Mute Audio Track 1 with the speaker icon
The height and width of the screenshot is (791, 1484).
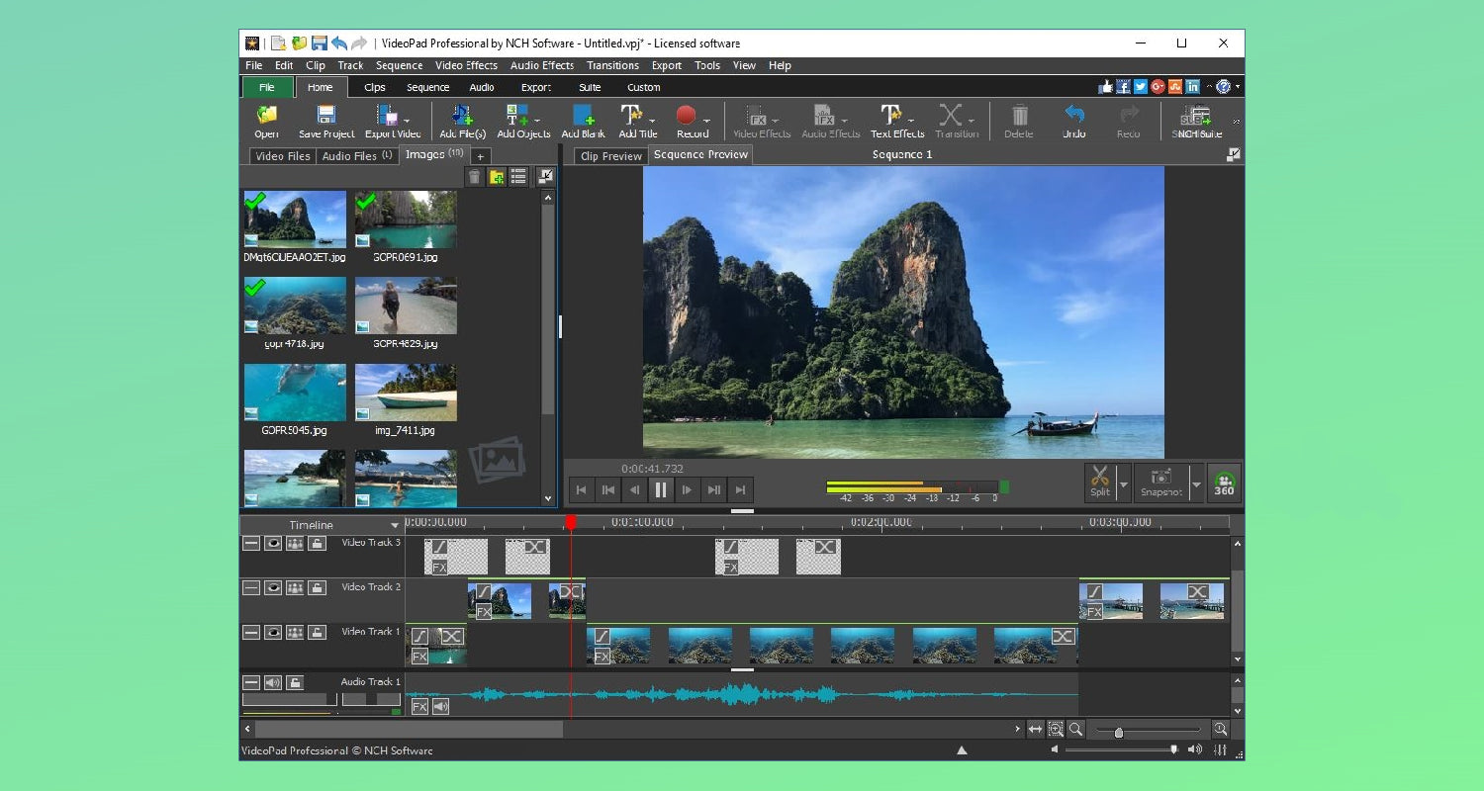pyautogui.click(x=273, y=682)
